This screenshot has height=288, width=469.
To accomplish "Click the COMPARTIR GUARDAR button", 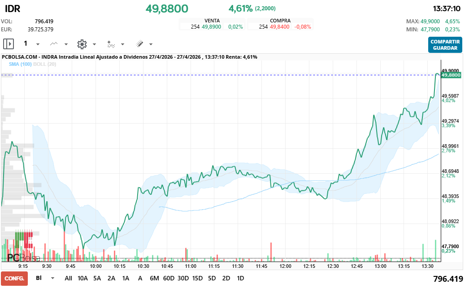I will 445,44.
